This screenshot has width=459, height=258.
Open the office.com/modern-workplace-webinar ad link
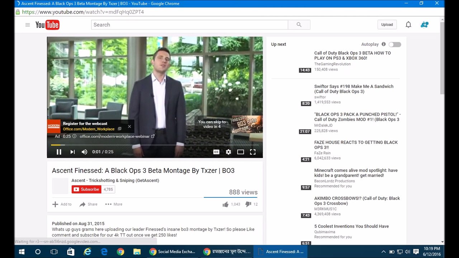tap(117, 136)
